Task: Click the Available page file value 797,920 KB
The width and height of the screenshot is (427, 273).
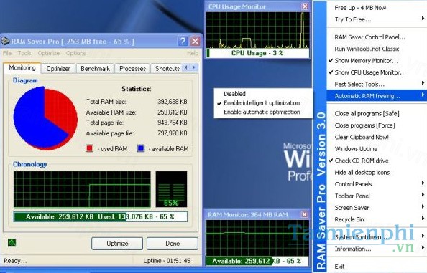Action: click(x=172, y=133)
